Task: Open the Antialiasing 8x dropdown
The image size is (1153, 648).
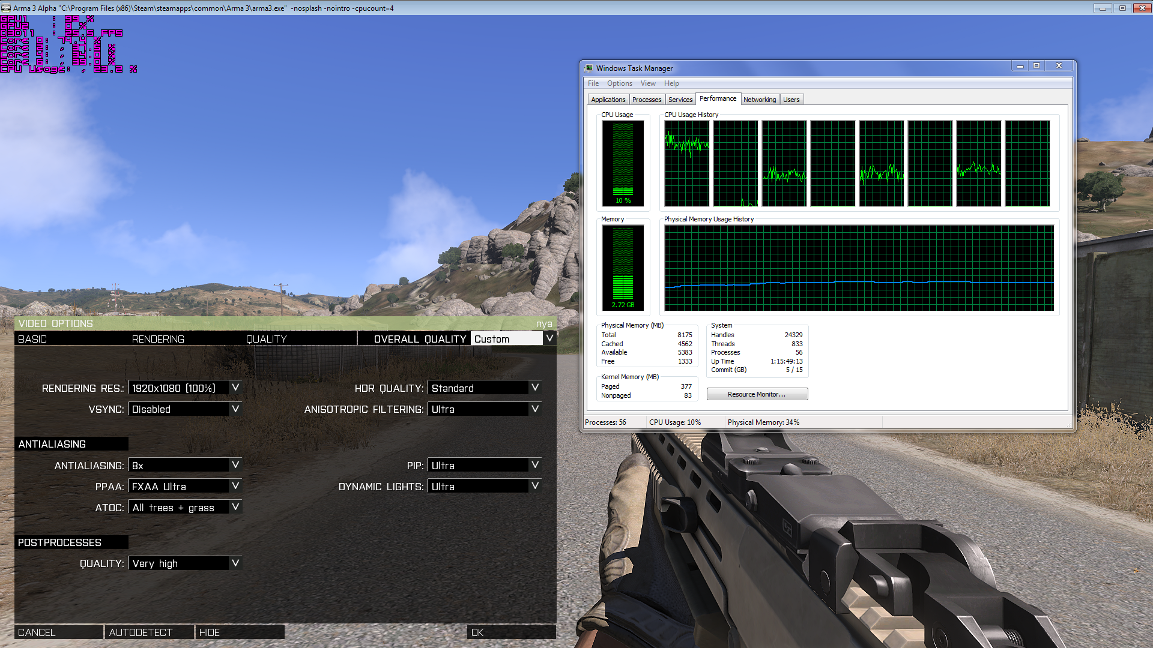Action: coord(184,466)
